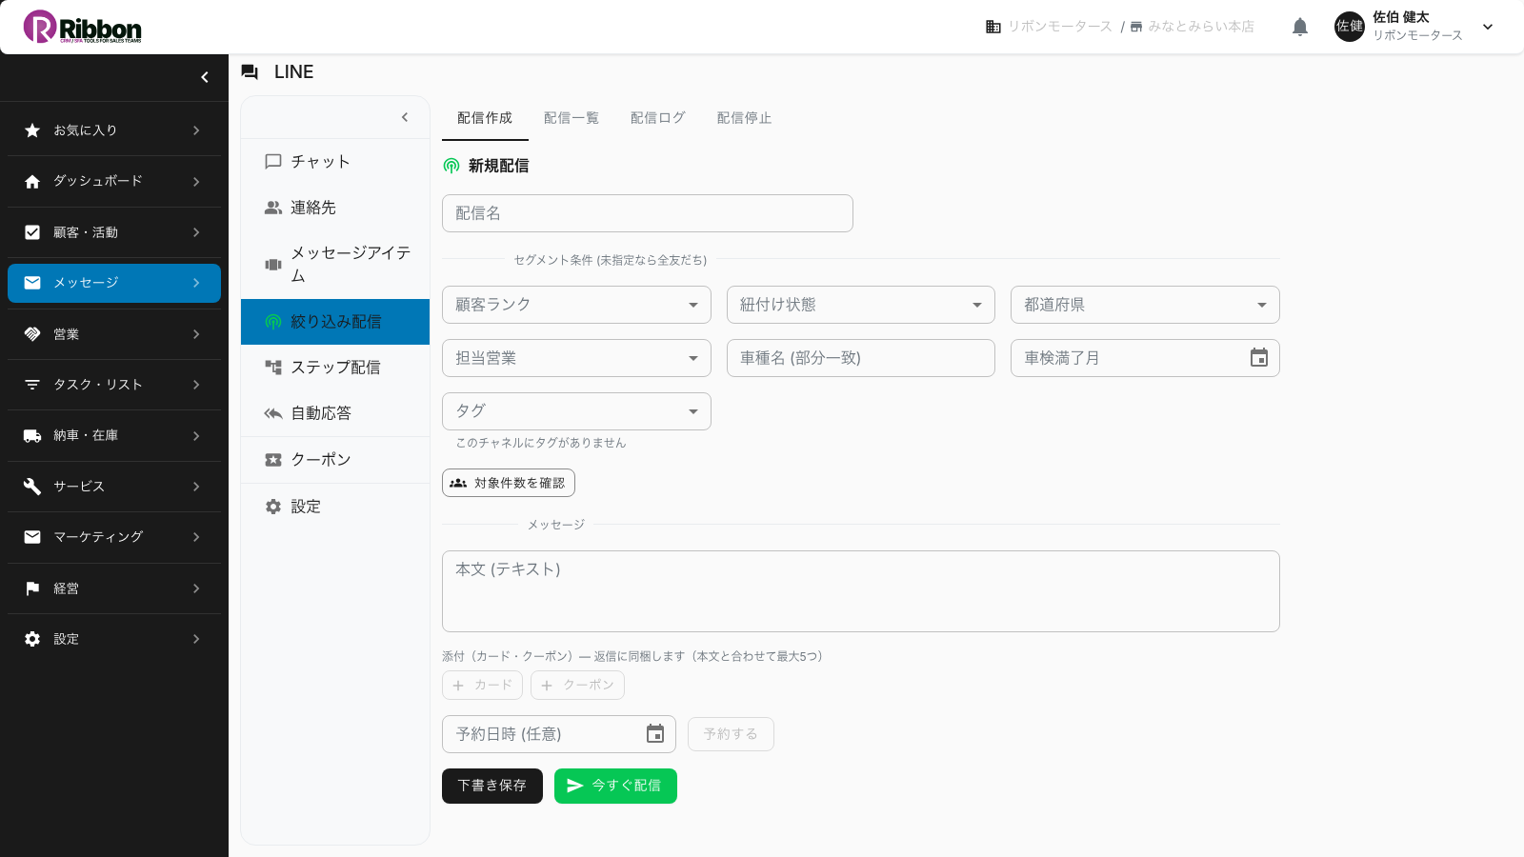Open タスク・リスト in the main sidebar
The width and height of the screenshot is (1524, 857).
[x=114, y=385]
